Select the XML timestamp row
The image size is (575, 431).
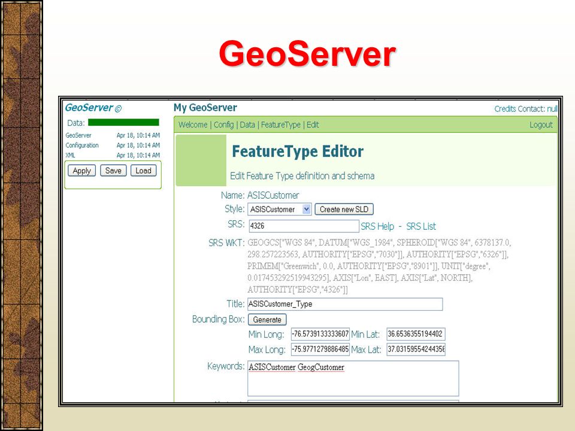113,155
